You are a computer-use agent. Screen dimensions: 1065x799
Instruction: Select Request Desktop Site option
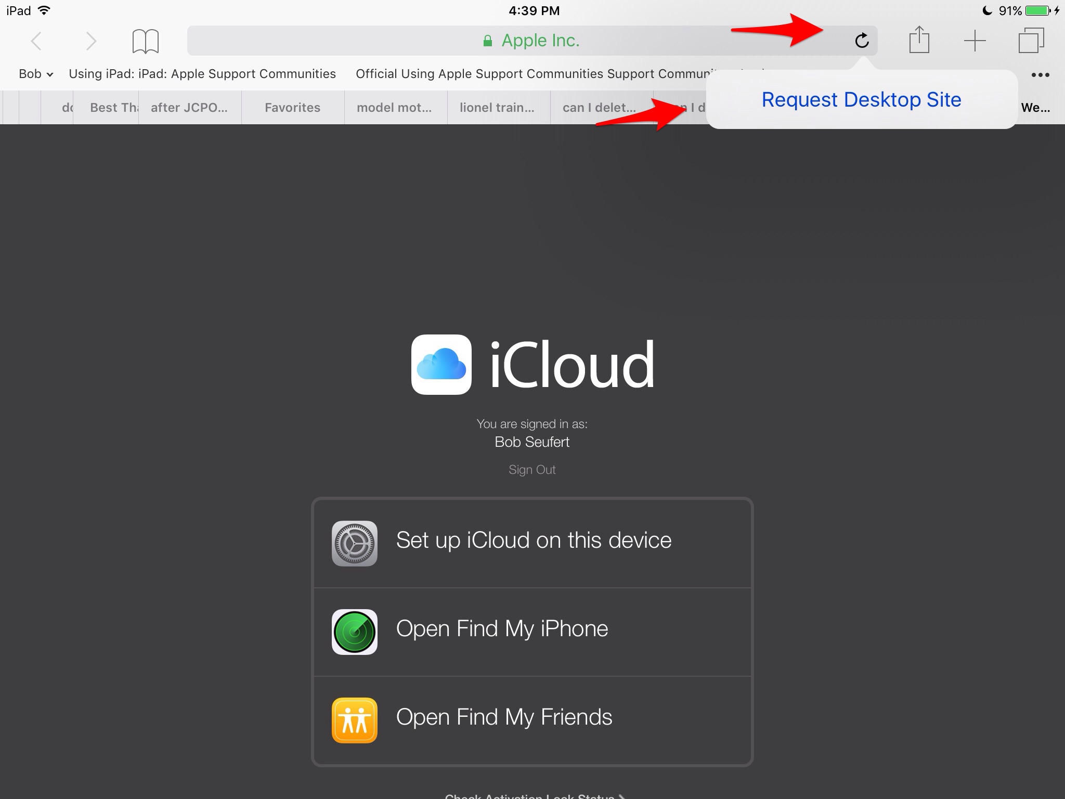[x=861, y=99]
